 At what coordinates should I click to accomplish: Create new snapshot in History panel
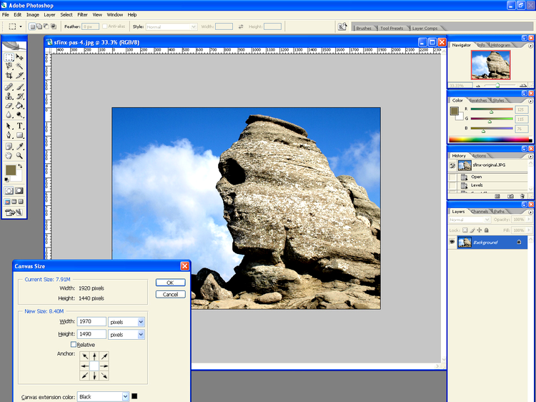click(x=510, y=197)
